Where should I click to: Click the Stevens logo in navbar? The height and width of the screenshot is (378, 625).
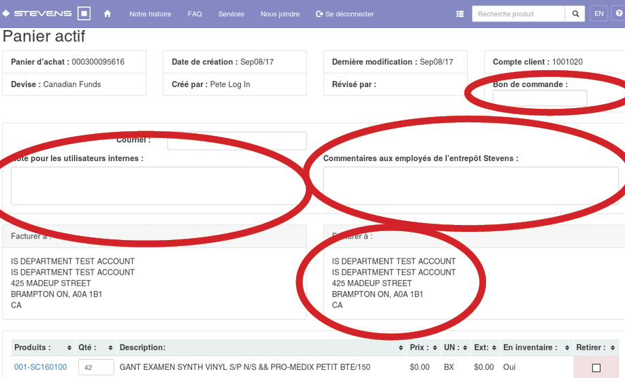[x=47, y=14]
